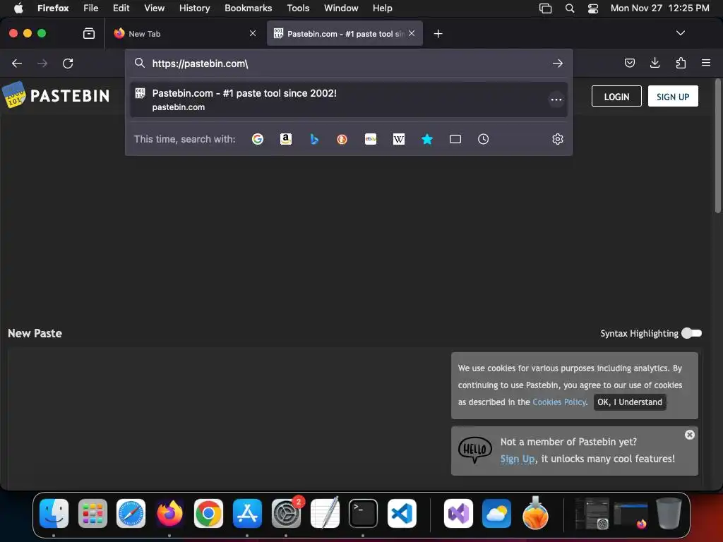Screen dimensions: 723x542
Task: Search this time with Wikipedia icon
Action: click(399, 139)
